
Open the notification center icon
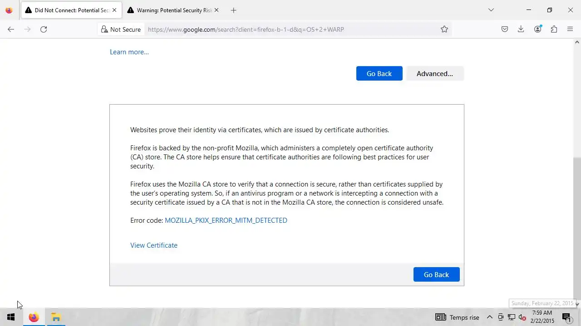point(566,317)
